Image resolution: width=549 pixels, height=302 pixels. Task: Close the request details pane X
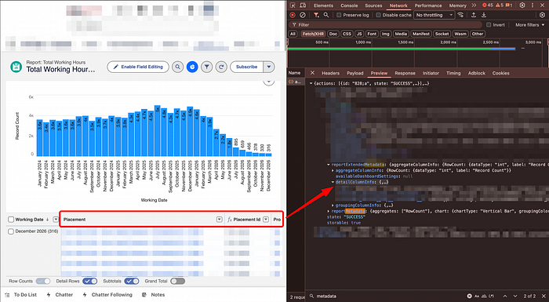pyautogui.click(x=312, y=73)
